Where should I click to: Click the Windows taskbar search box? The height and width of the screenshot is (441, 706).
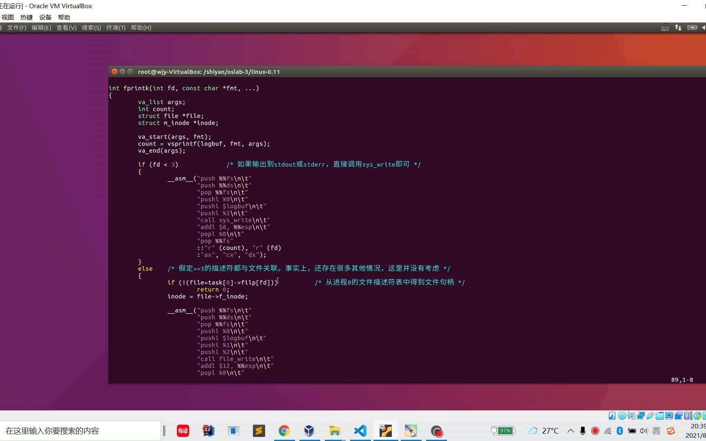click(80, 431)
